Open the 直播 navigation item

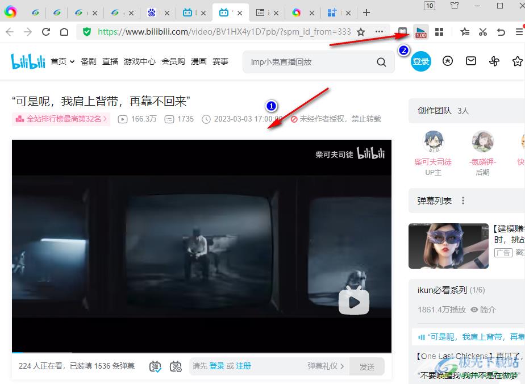110,61
